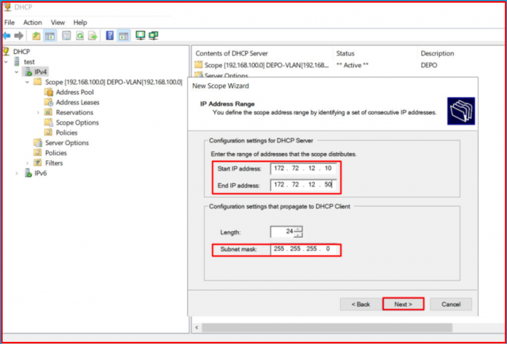Open the Action menu
The width and height of the screenshot is (507, 344).
tap(32, 22)
